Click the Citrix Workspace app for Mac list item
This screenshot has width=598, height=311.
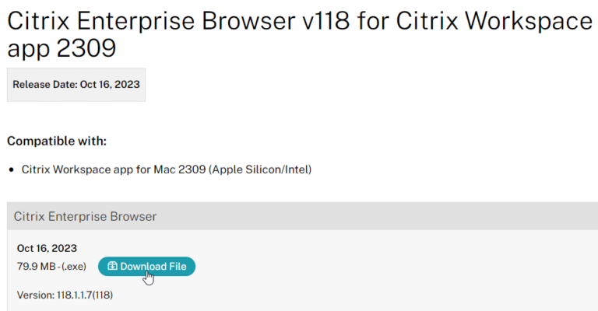click(167, 169)
